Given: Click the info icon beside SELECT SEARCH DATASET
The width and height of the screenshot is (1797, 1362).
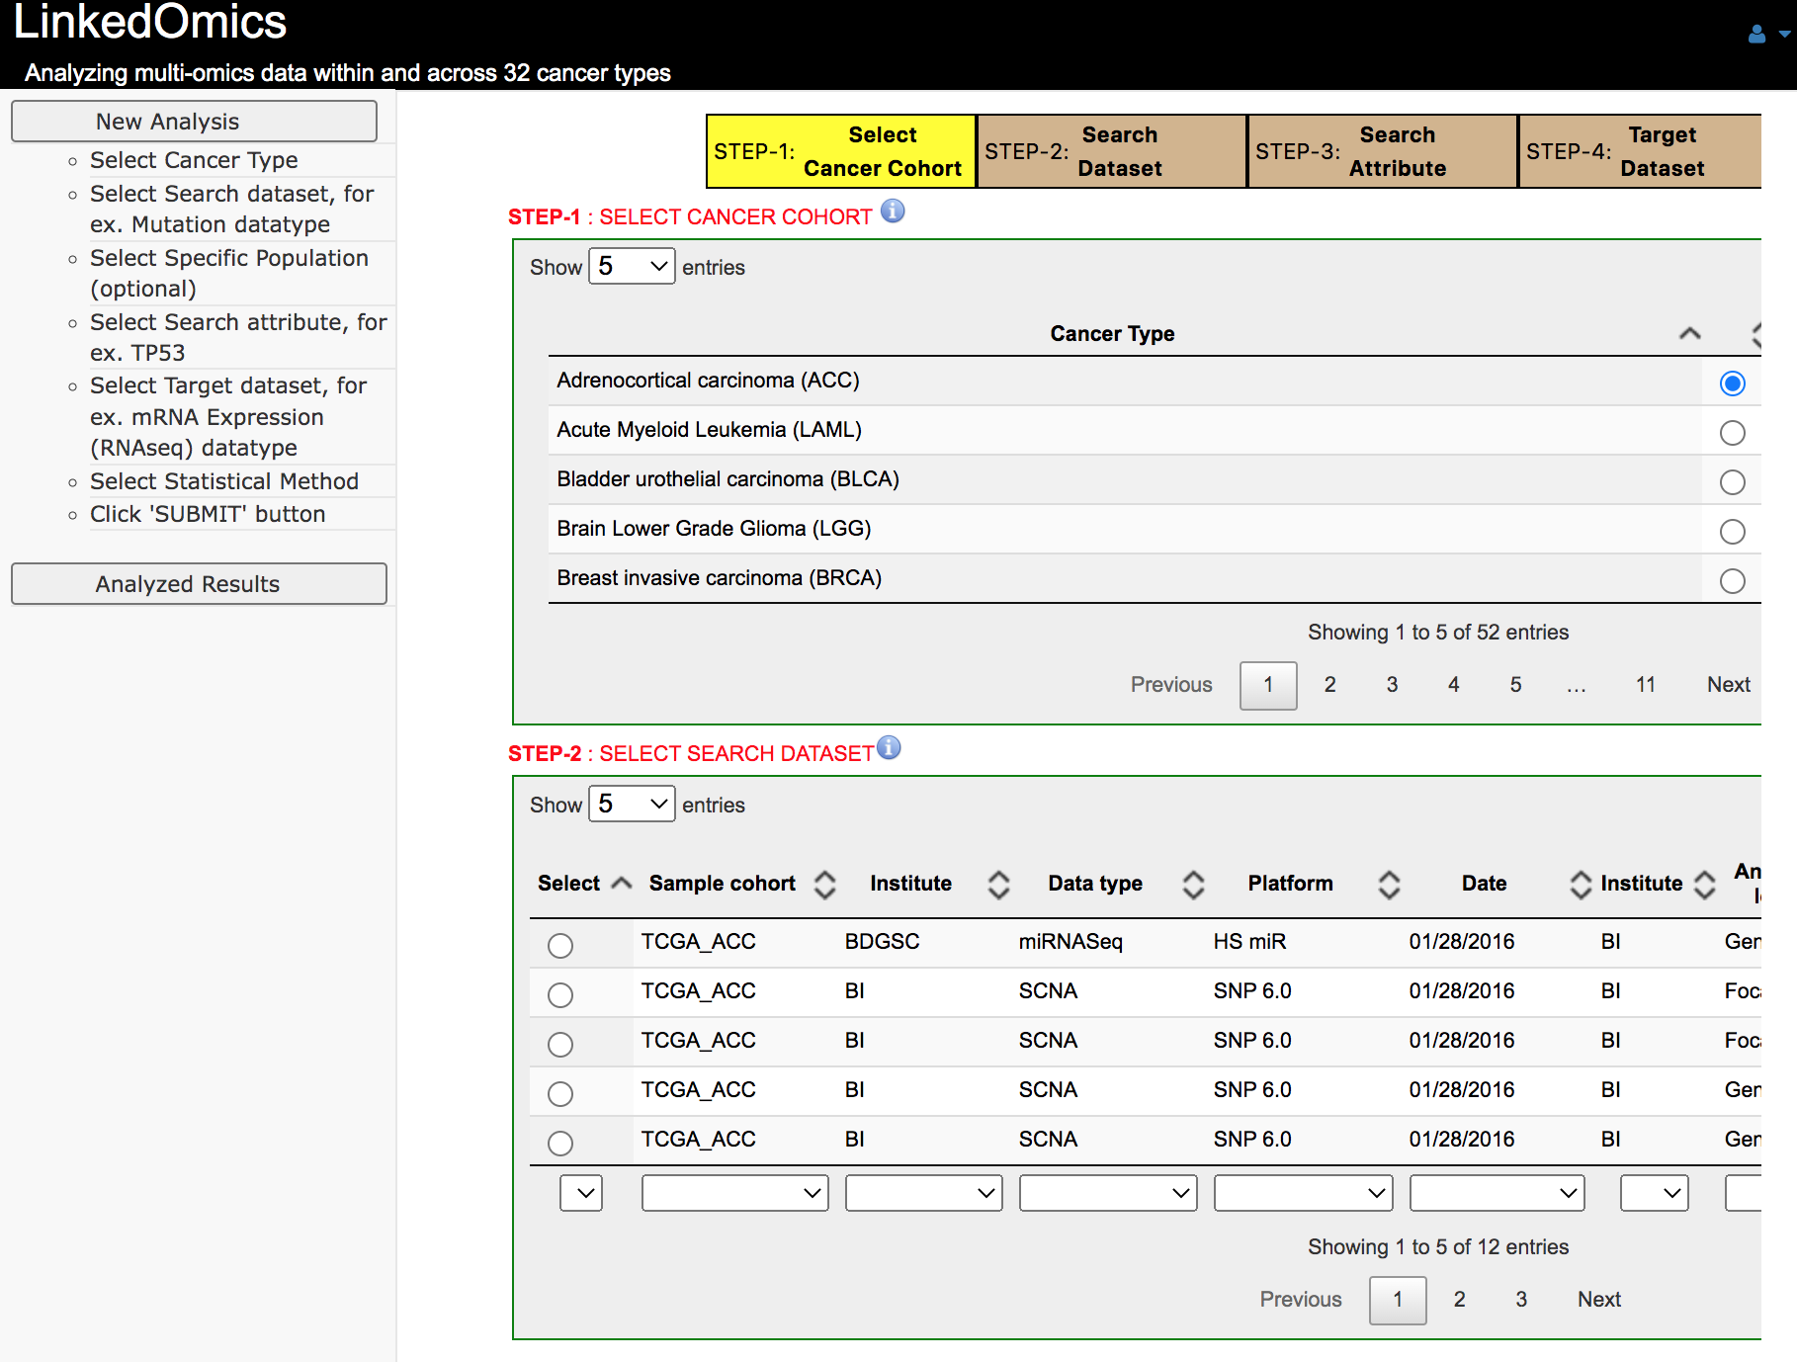Looking at the screenshot, I should 888,748.
